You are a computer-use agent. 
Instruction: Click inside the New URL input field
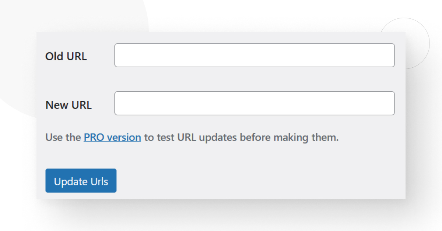tap(254, 103)
